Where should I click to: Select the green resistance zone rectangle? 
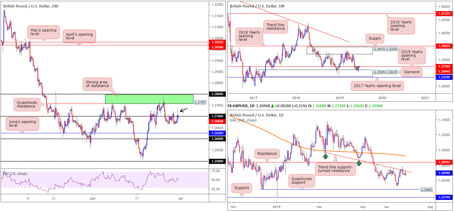click(149, 99)
